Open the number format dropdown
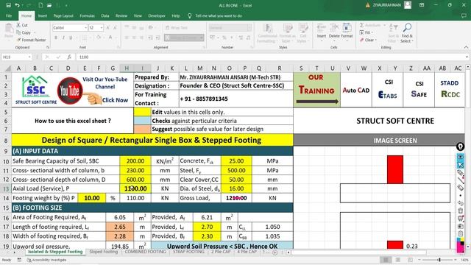Screen dimensions: 471x265 point(249,28)
